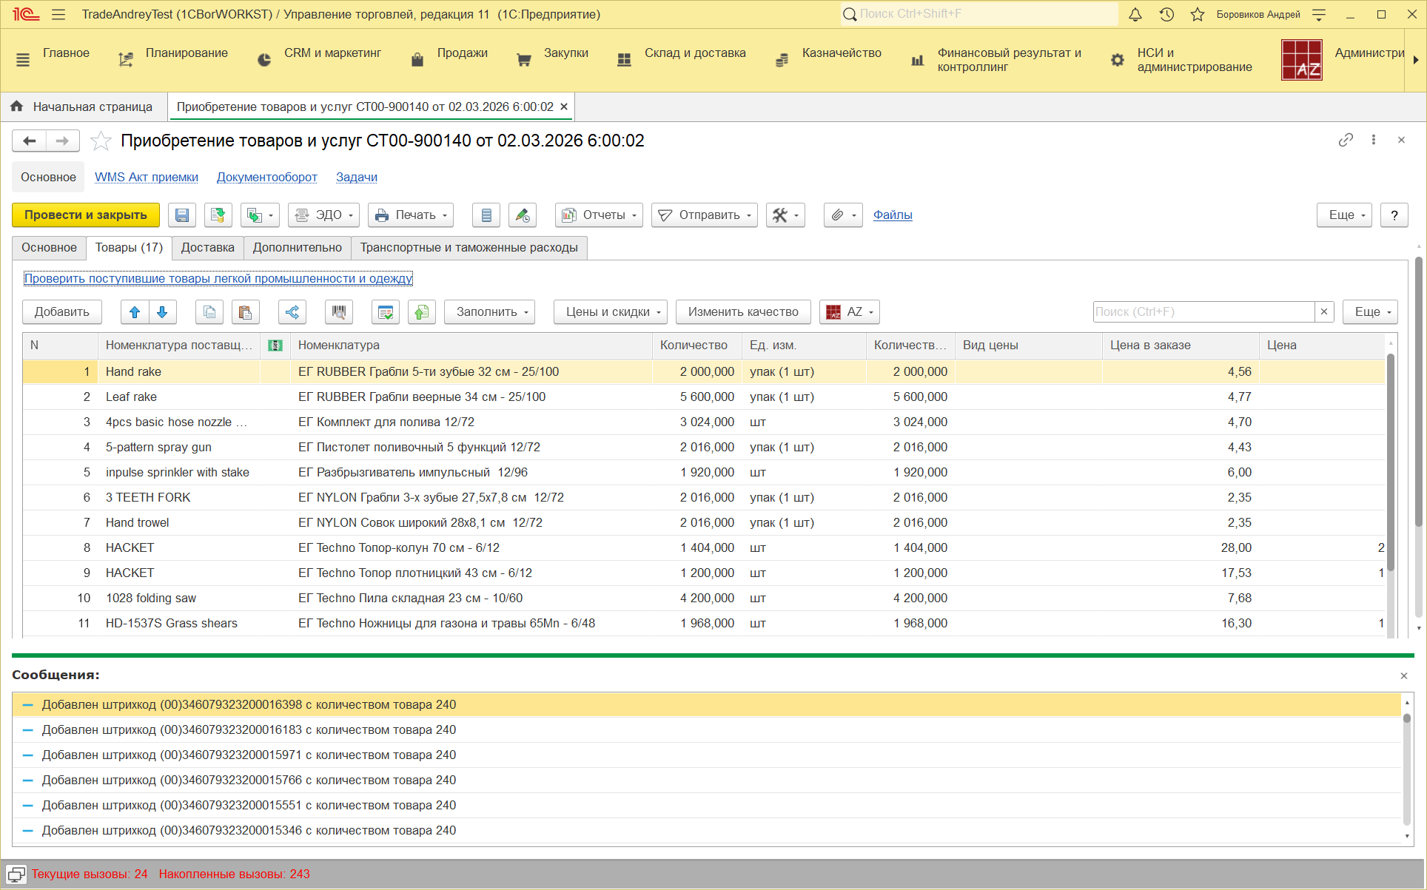Click the paste rows clipboard icon
1427x890 pixels.
[245, 312]
